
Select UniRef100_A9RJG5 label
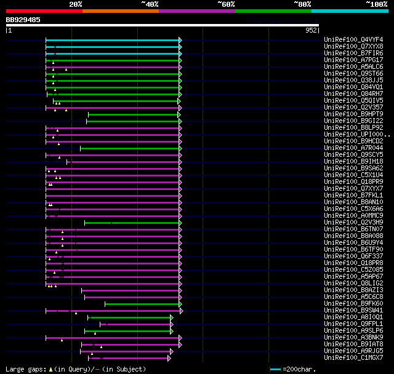[x=353, y=351]
